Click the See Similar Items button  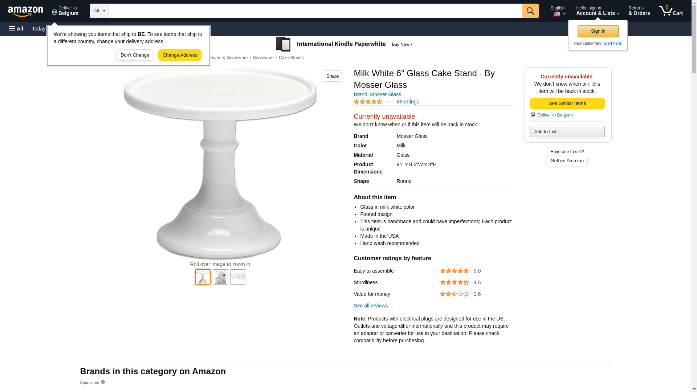567,103
